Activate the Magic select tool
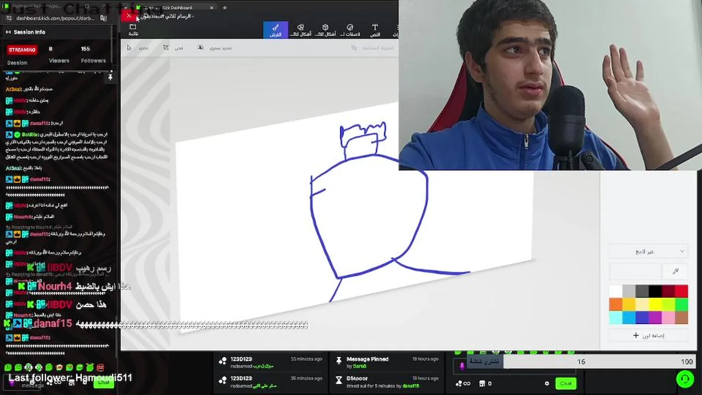Image resolution: width=702 pixels, height=395 pixels. pyautogui.click(x=215, y=48)
